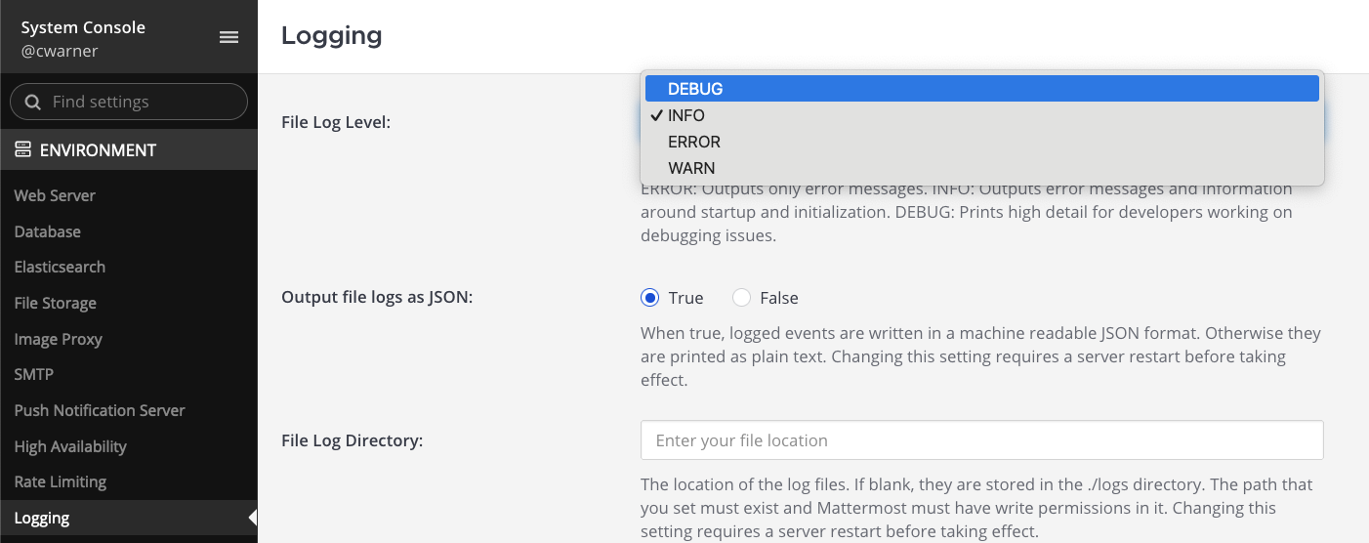
Task: Go to Database settings page
Action: point(48,231)
